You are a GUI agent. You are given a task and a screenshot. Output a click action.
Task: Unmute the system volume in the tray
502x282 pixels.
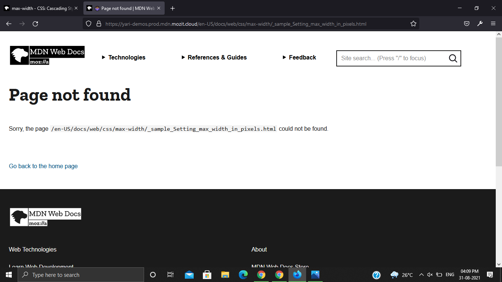(x=430, y=275)
